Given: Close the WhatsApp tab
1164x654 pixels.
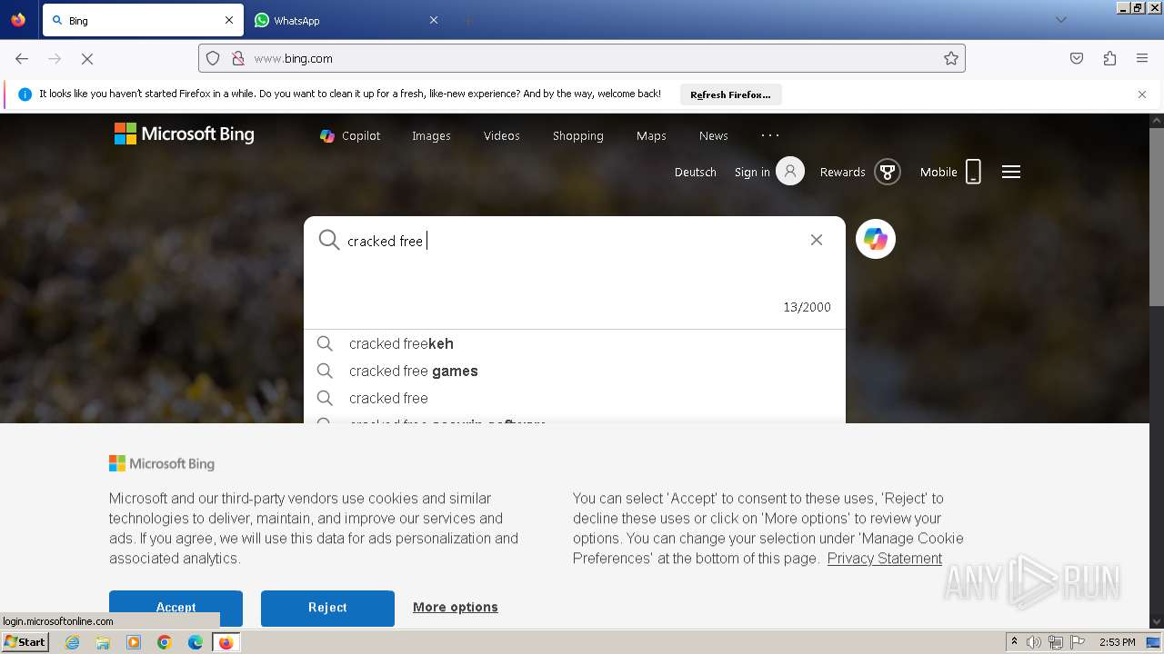Looking at the screenshot, I should tap(434, 20).
